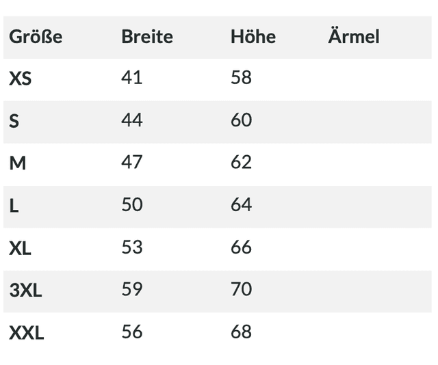
Task: Click height value 68 for XXL
Action: 242,332
